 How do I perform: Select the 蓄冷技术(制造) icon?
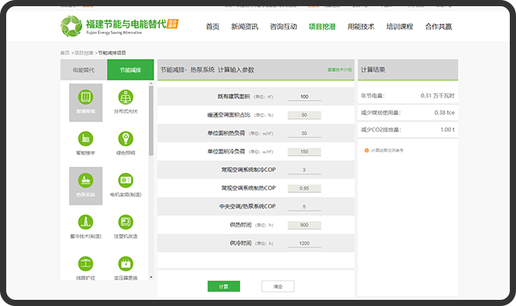click(85, 222)
